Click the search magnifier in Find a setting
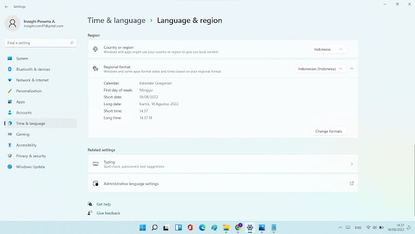This screenshot has height=234, width=415. [x=71, y=43]
